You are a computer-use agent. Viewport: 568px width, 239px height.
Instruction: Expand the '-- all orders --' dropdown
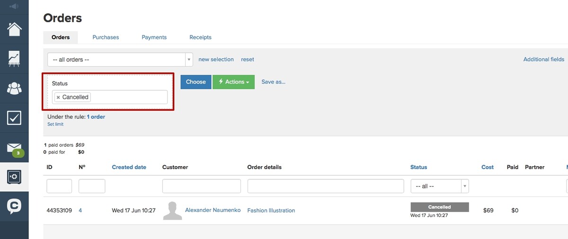(120, 60)
